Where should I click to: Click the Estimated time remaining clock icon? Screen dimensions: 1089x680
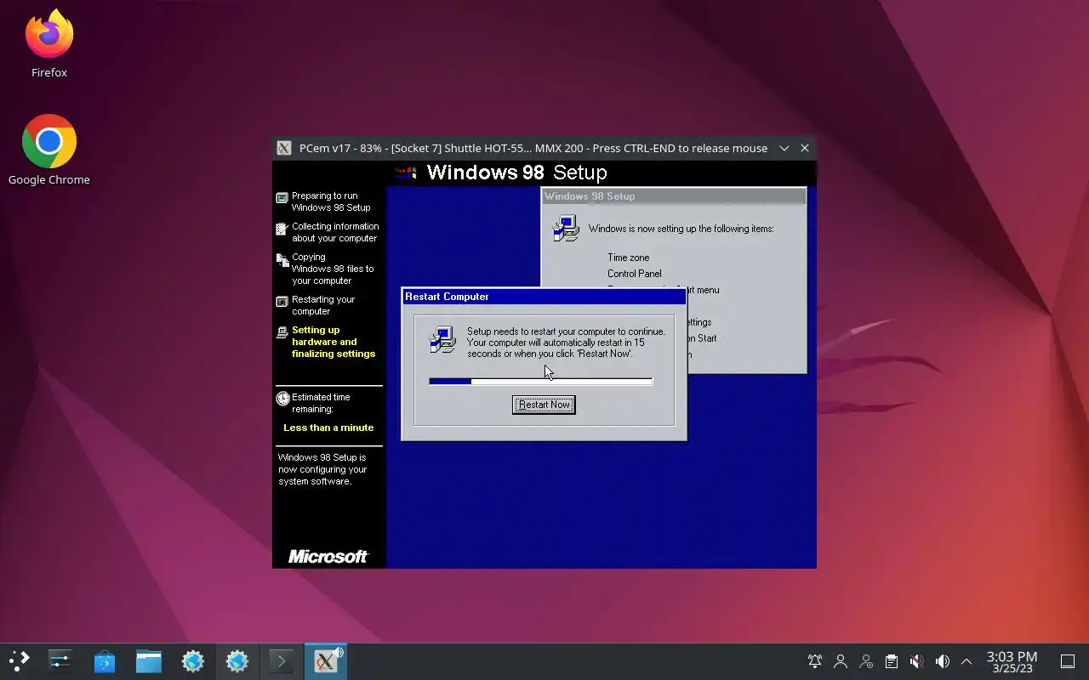coord(282,399)
